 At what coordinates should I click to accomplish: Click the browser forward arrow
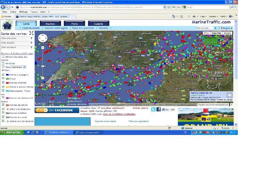[8, 7]
